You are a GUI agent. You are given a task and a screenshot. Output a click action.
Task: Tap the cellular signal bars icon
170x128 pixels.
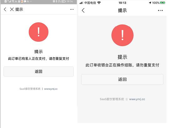coord(81,3)
